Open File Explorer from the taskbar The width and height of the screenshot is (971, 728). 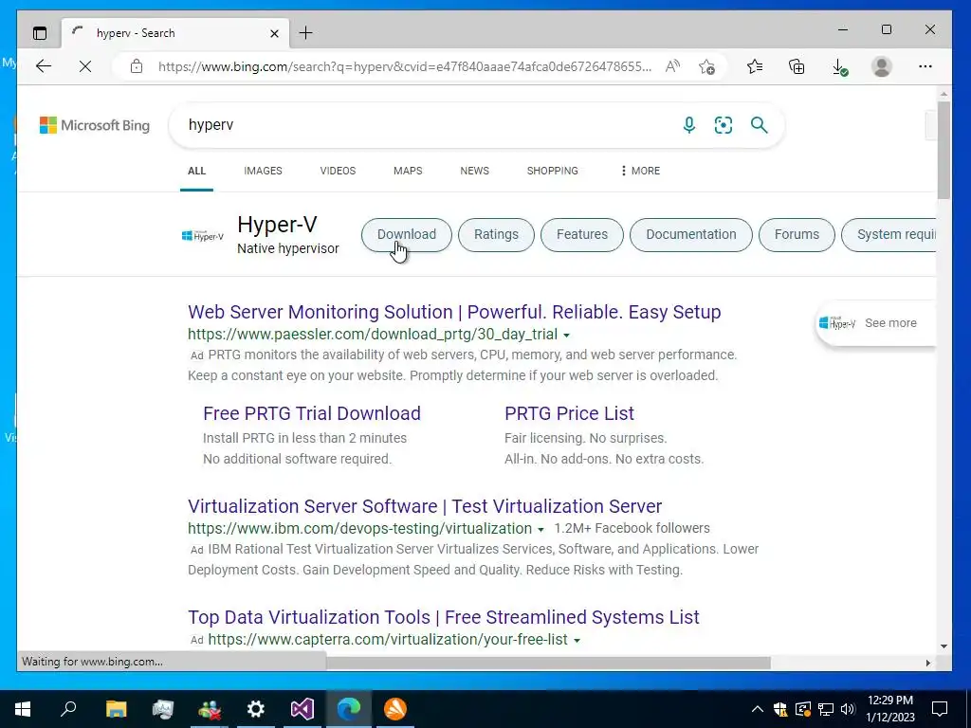click(116, 709)
